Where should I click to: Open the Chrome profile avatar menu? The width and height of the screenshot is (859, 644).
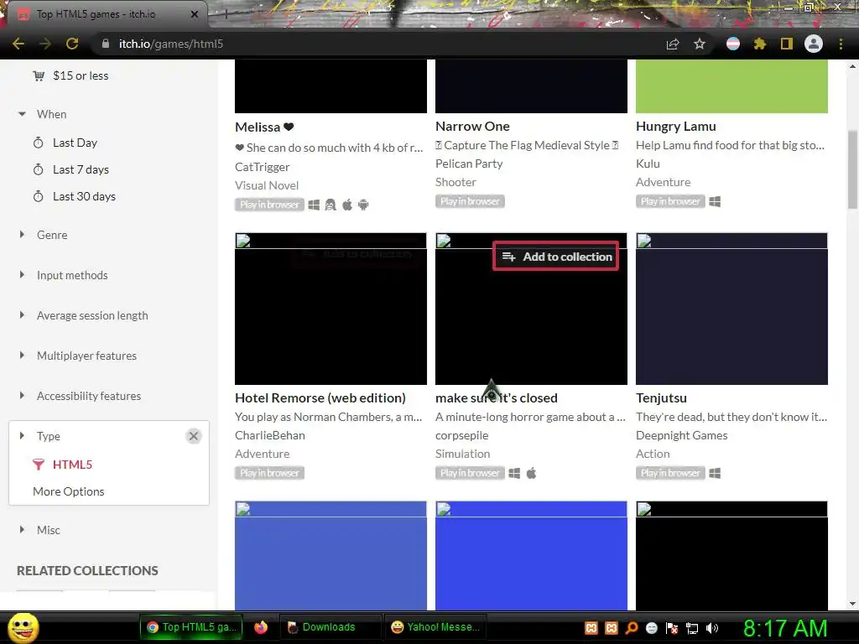click(x=814, y=44)
